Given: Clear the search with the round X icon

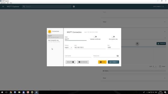Looking at the screenshot, I should pyautogui.click(x=74, y=7).
